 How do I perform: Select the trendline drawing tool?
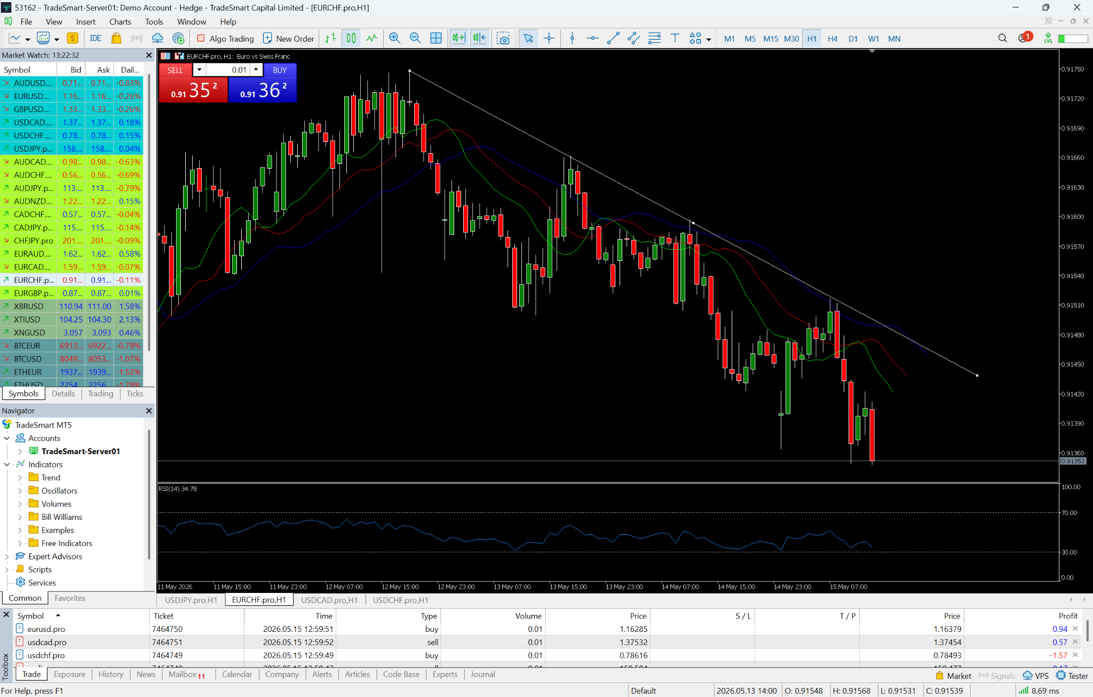(x=613, y=38)
